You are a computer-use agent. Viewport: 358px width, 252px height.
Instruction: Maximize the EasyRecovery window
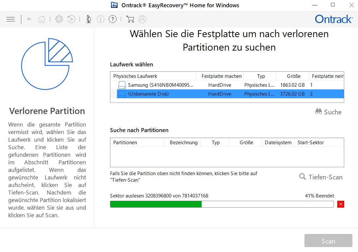coord(333,5)
